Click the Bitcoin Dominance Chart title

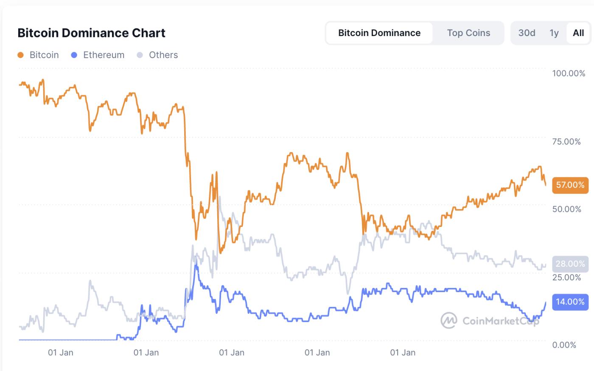click(x=91, y=33)
